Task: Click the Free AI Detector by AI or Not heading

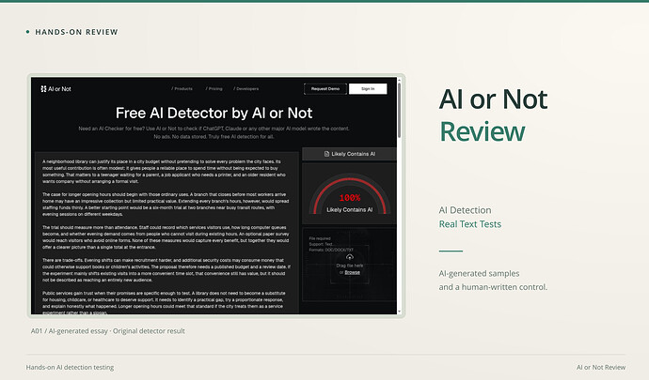Action: click(x=214, y=113)
